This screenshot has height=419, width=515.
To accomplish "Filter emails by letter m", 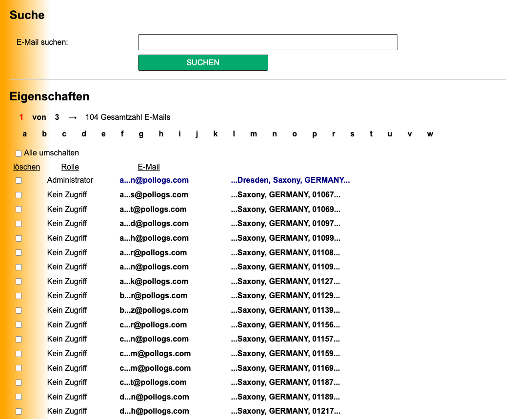I will coord(254,134).
